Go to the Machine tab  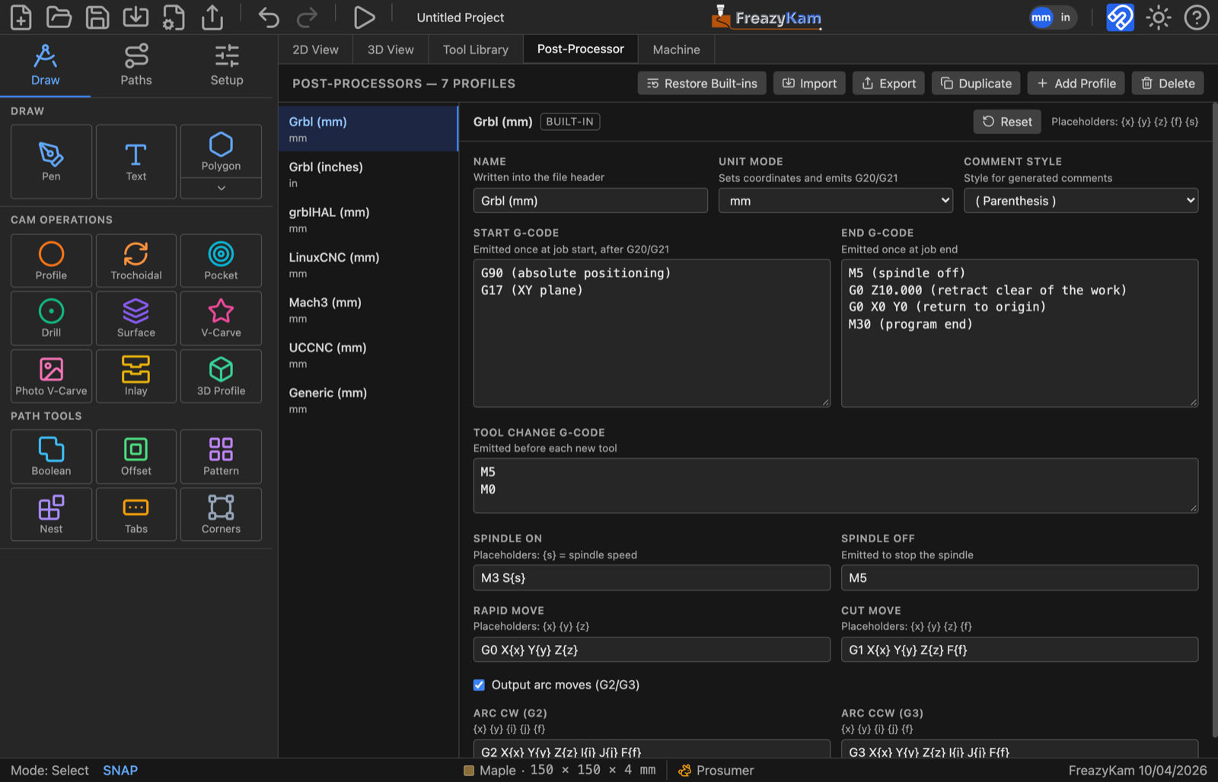(x=676, y=49)
